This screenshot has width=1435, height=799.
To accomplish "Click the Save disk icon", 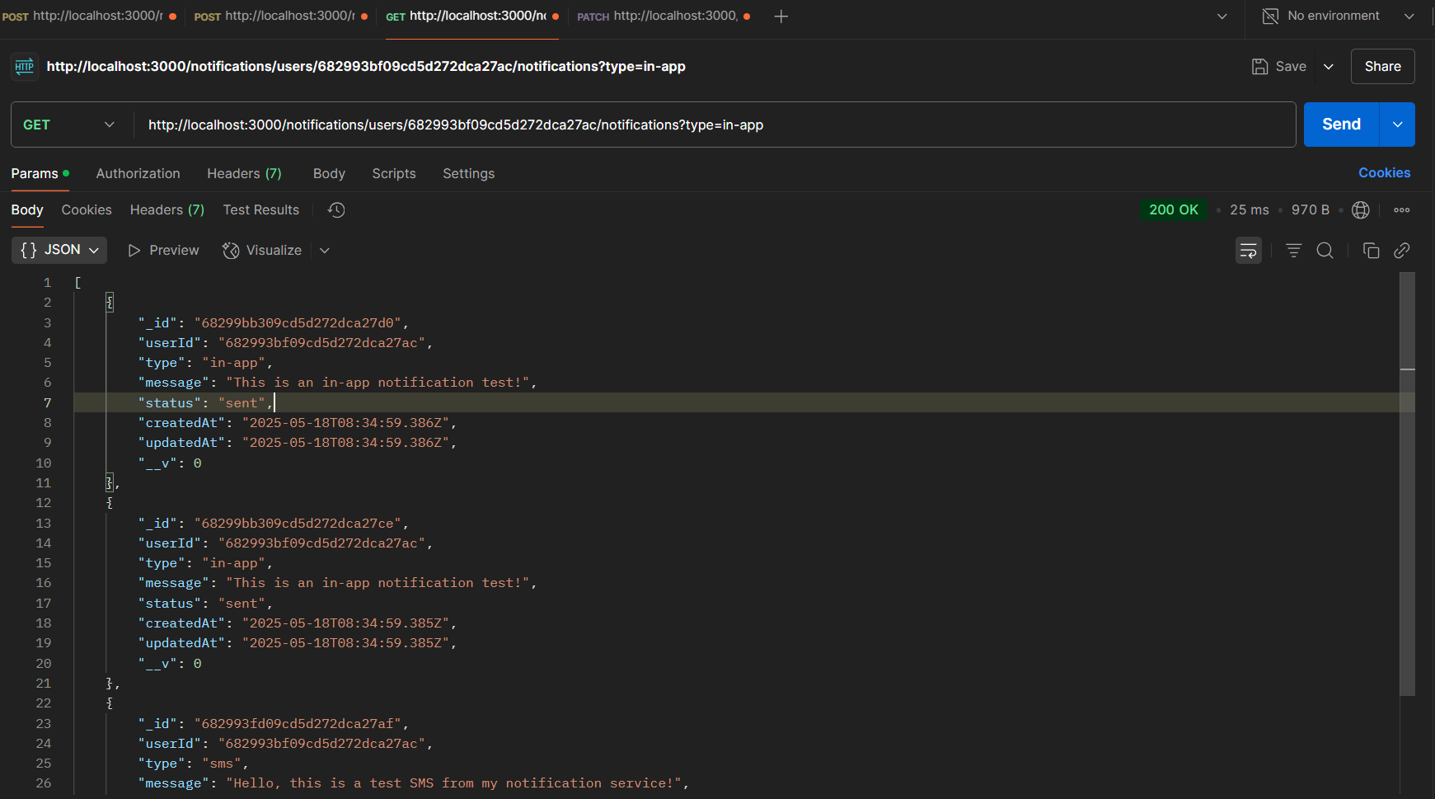I will click(1259, 67).
